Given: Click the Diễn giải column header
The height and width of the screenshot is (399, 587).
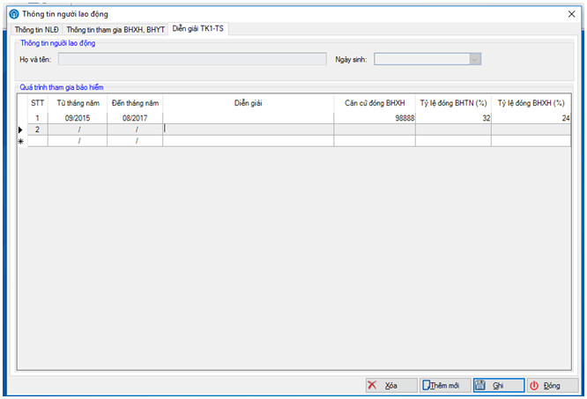Looking at the screenshot, I should point(248,103).
